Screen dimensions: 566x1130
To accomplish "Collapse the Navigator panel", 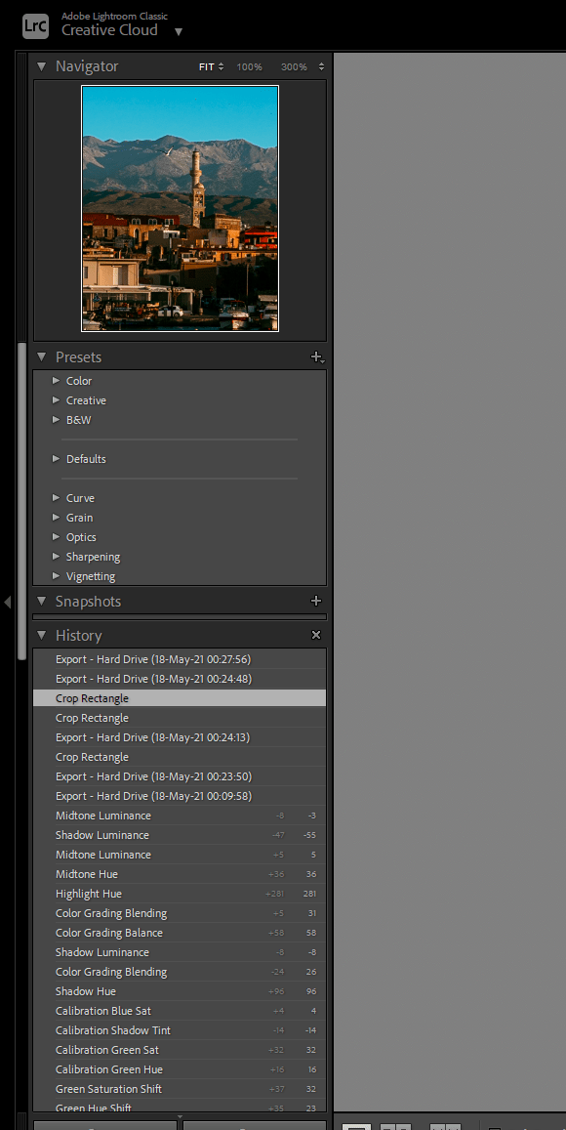I will pyautogui.click(x=42, y=66).
